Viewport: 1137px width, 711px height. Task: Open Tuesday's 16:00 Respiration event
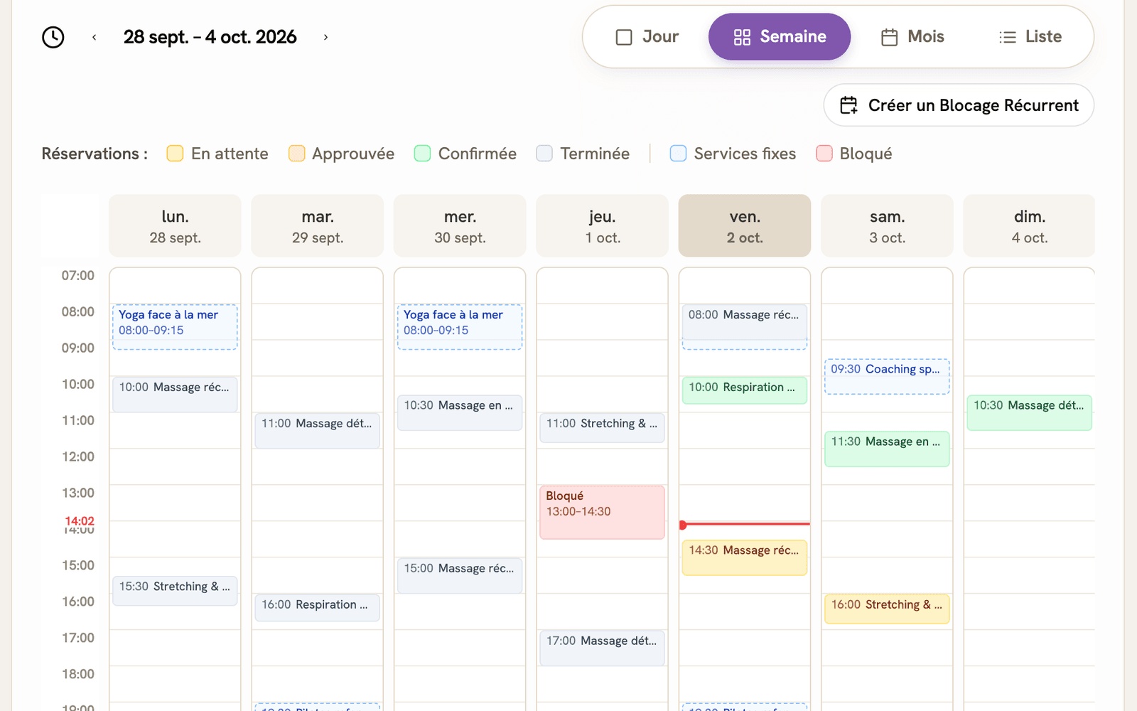(x=318, y=608)
